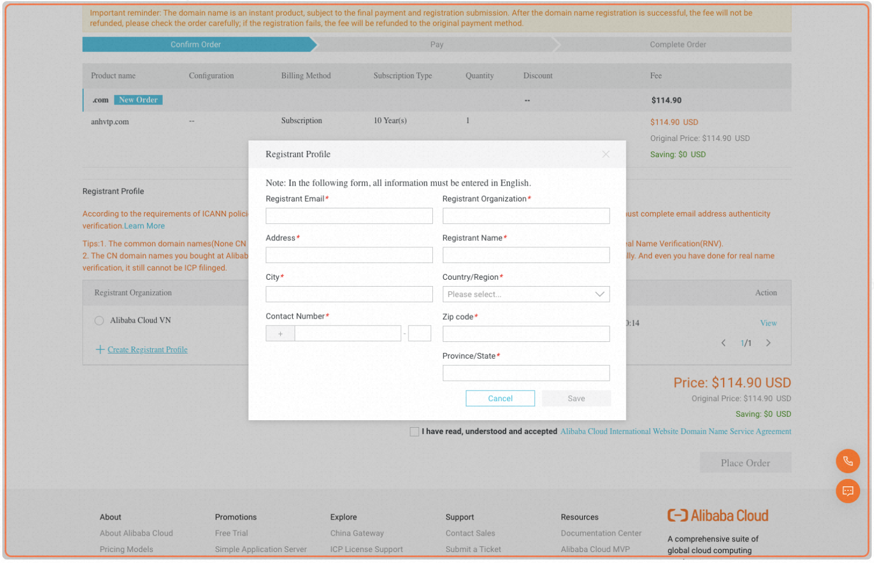Click the Action column header
This screenshot has width=874, height=563.
point(766,293)
